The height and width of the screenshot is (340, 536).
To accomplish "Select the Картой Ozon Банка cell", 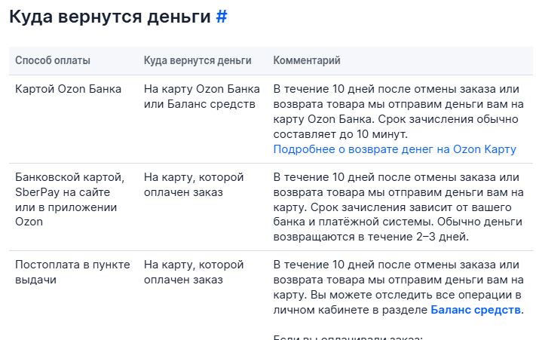I will point(69,89).
